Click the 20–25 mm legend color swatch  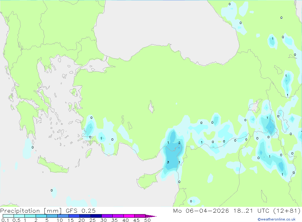click(85, 216)
